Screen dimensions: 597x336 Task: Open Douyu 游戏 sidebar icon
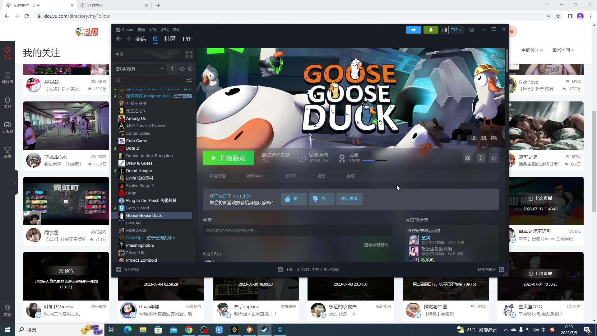click(x=7, y=100)
